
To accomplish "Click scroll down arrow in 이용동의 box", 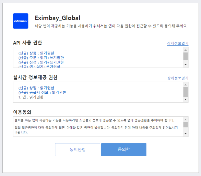I will click(x=186, y=134).
